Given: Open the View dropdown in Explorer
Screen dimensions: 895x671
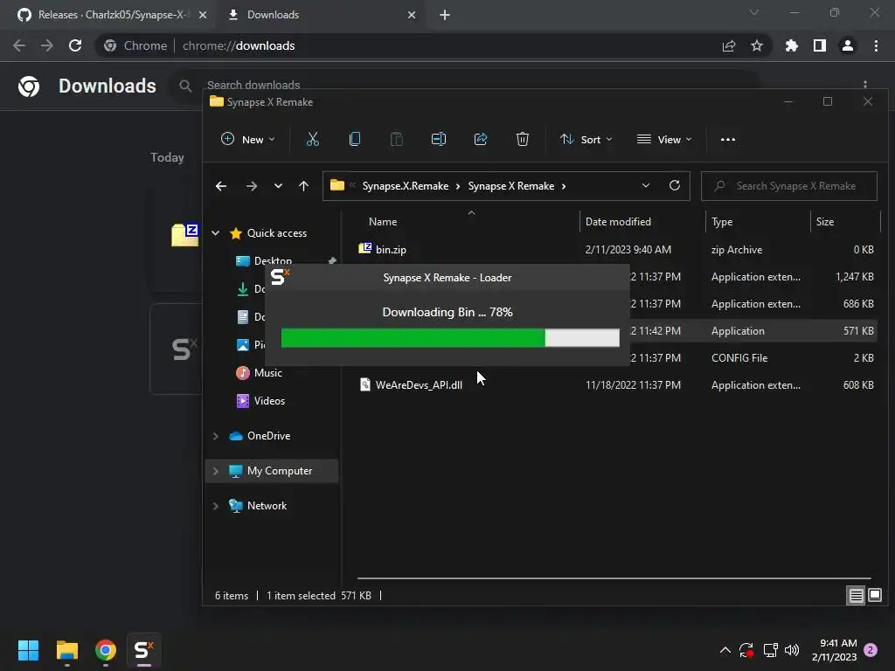Looking at the screenshot, I should pos(664,139).
